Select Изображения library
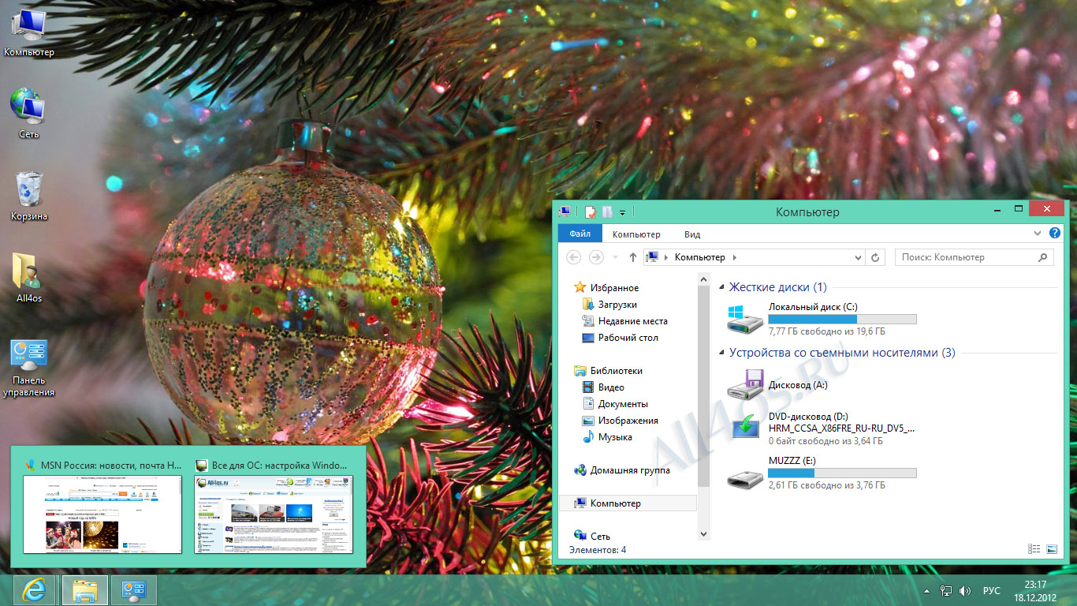1077x606 pixels. point(620,421)
